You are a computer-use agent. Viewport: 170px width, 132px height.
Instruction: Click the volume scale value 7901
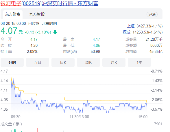pos(158,124)
